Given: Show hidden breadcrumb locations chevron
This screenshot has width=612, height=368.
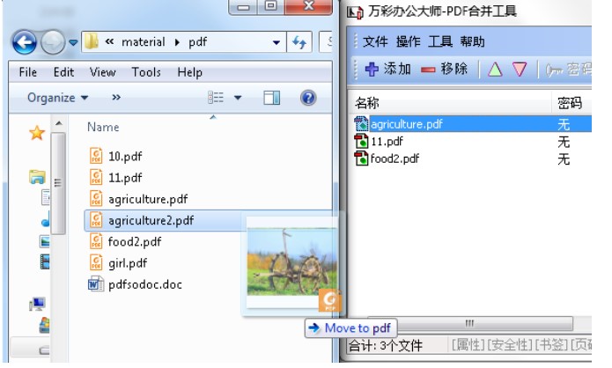Looking at the screenshot, I should pyautogui.click(x=110, y=41).
